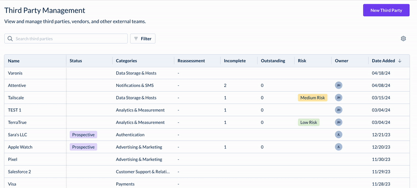The width and height of the screenshot is (417, 188).
Task: Click owner avatar in Apple Watch row
Action: [338, 147]
